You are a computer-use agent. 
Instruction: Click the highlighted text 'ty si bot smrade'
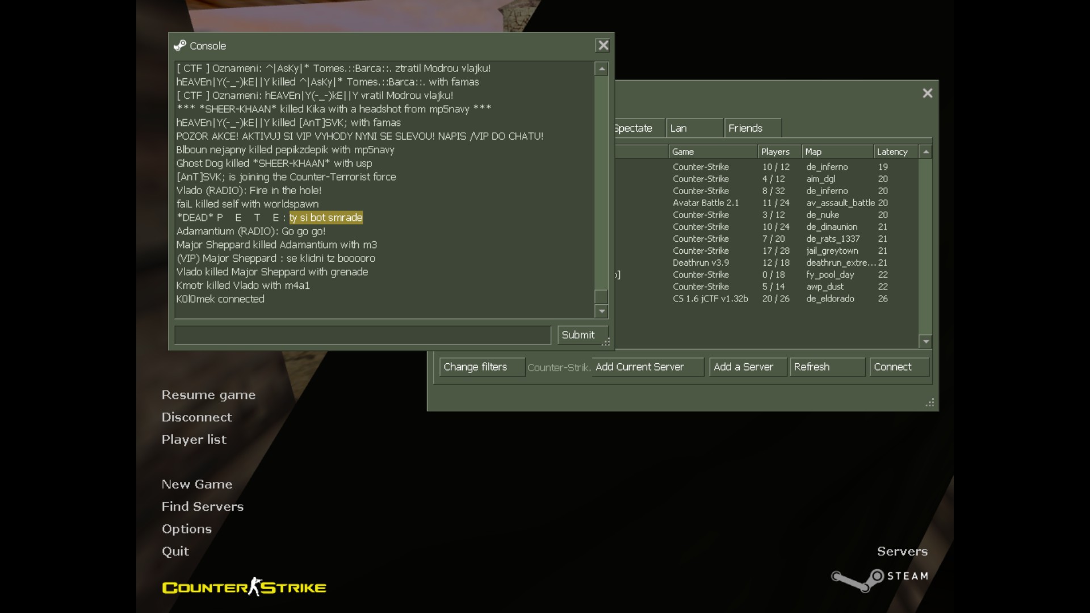(326, 217)
